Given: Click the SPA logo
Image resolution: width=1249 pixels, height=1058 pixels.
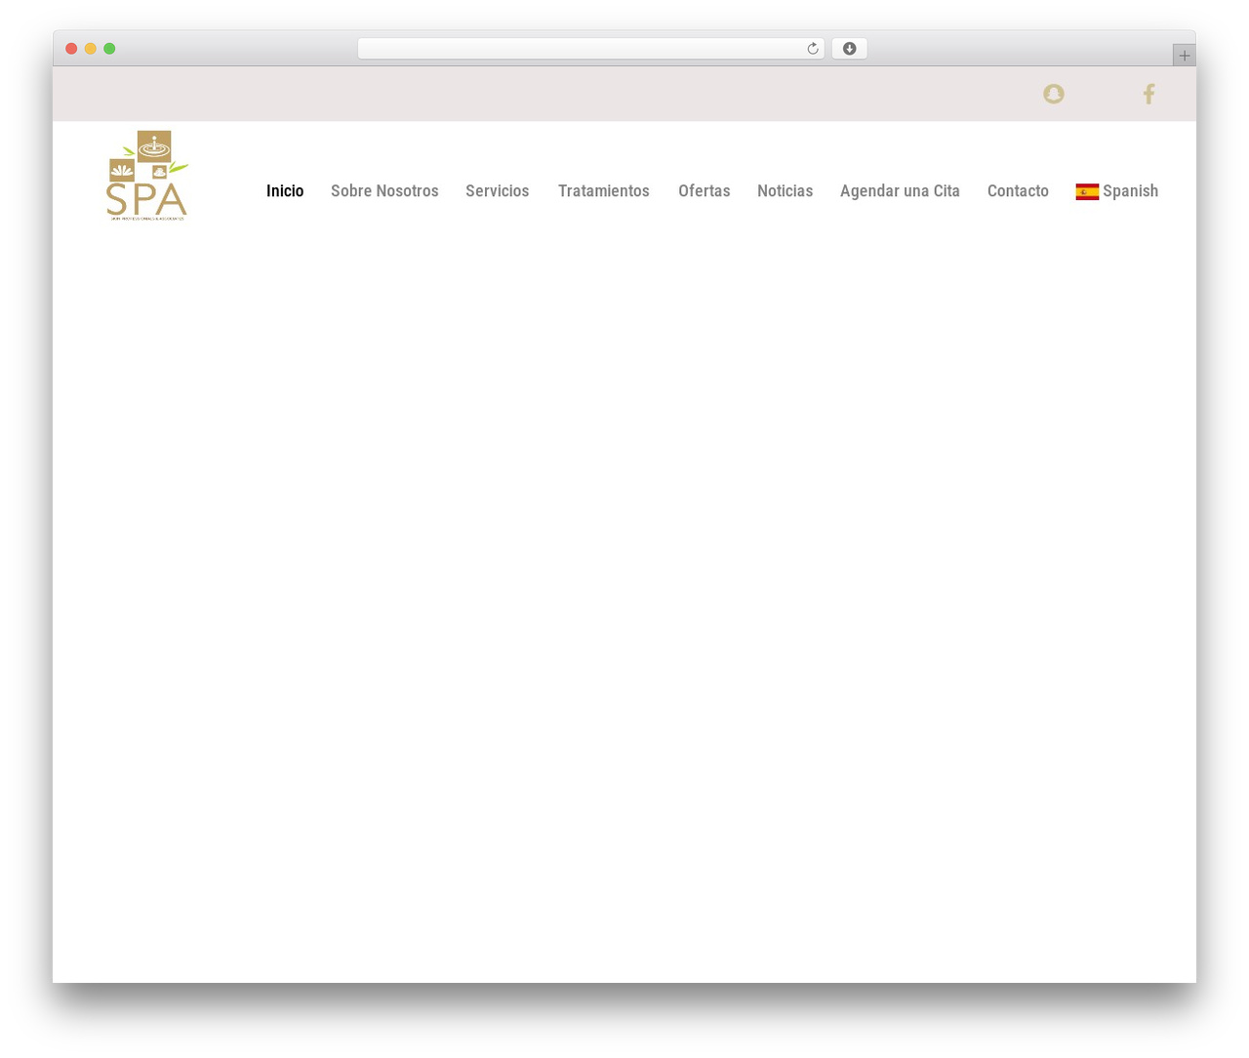Looking at the screenshot, I should tap(147, 176).
